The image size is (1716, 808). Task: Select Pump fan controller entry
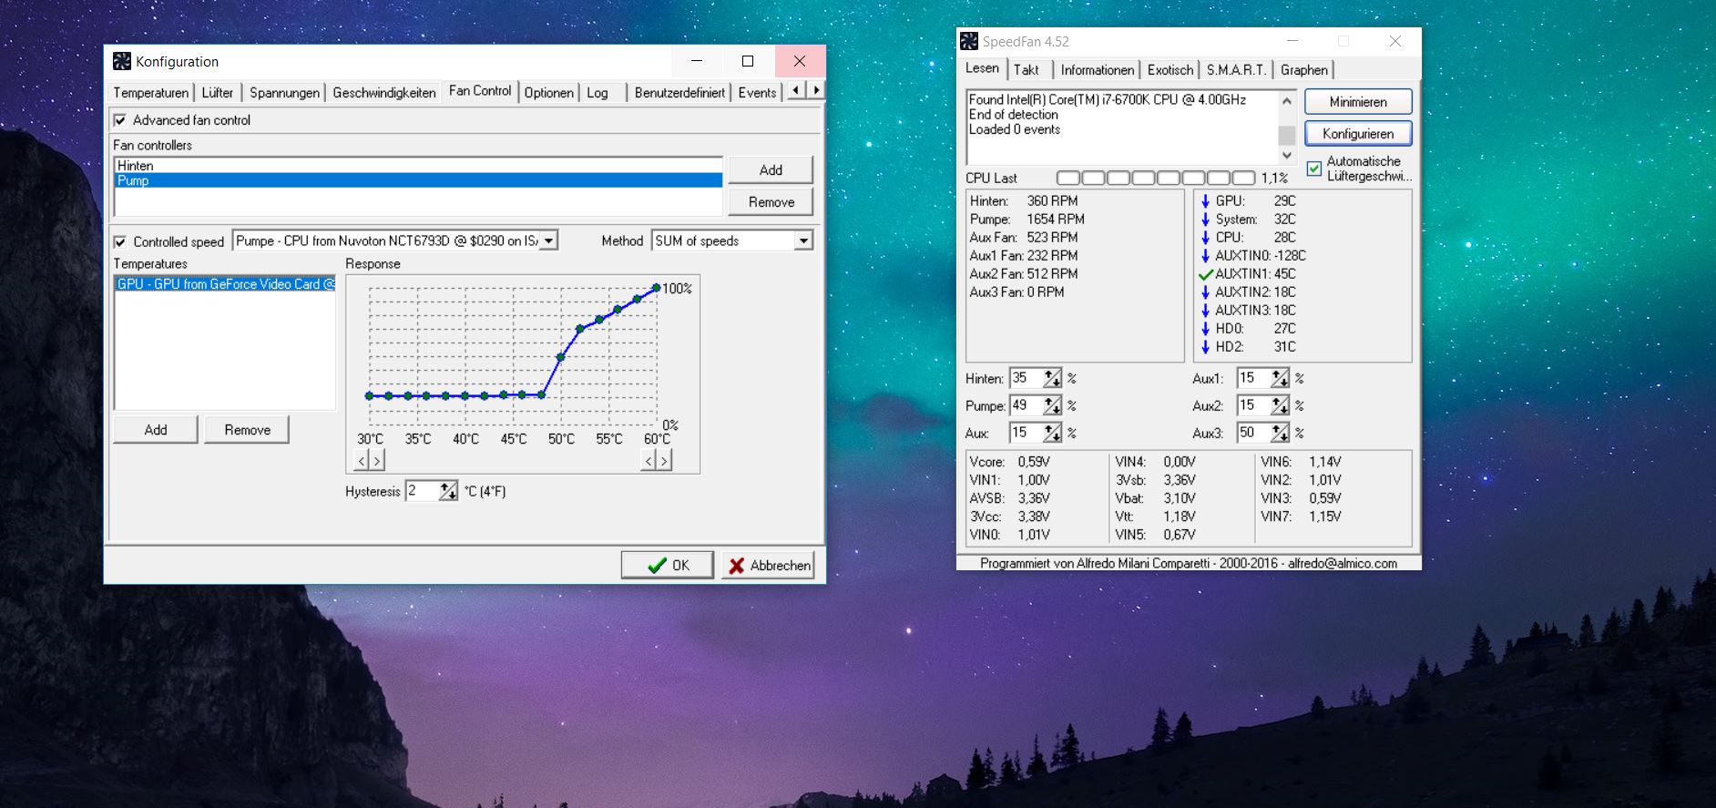tap(418, 180)
